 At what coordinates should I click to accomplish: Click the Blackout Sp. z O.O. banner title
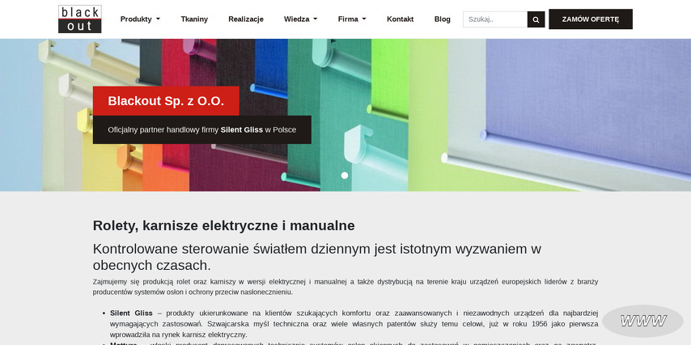[166, 101]
